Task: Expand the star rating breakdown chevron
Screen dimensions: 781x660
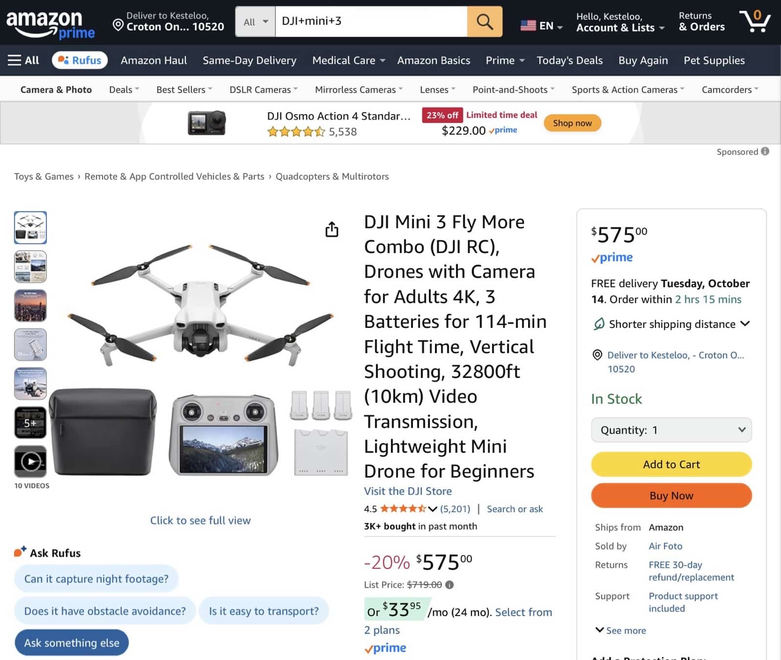Action: coord(432,509)
